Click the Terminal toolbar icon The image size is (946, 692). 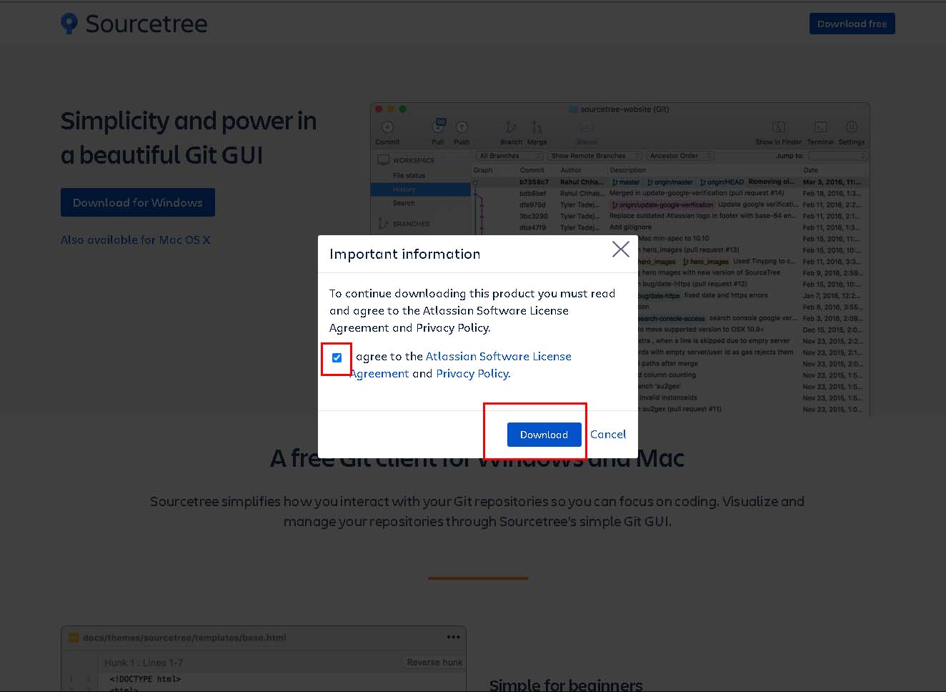[x=820, y=127]
